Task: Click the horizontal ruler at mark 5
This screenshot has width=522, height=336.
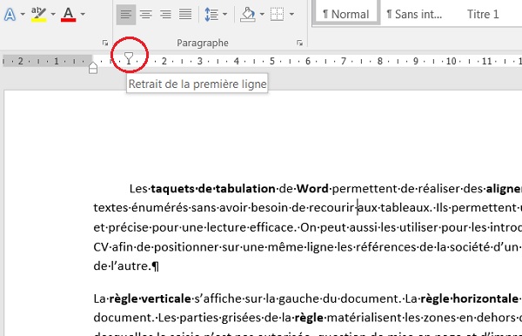Action: [272, 61]
